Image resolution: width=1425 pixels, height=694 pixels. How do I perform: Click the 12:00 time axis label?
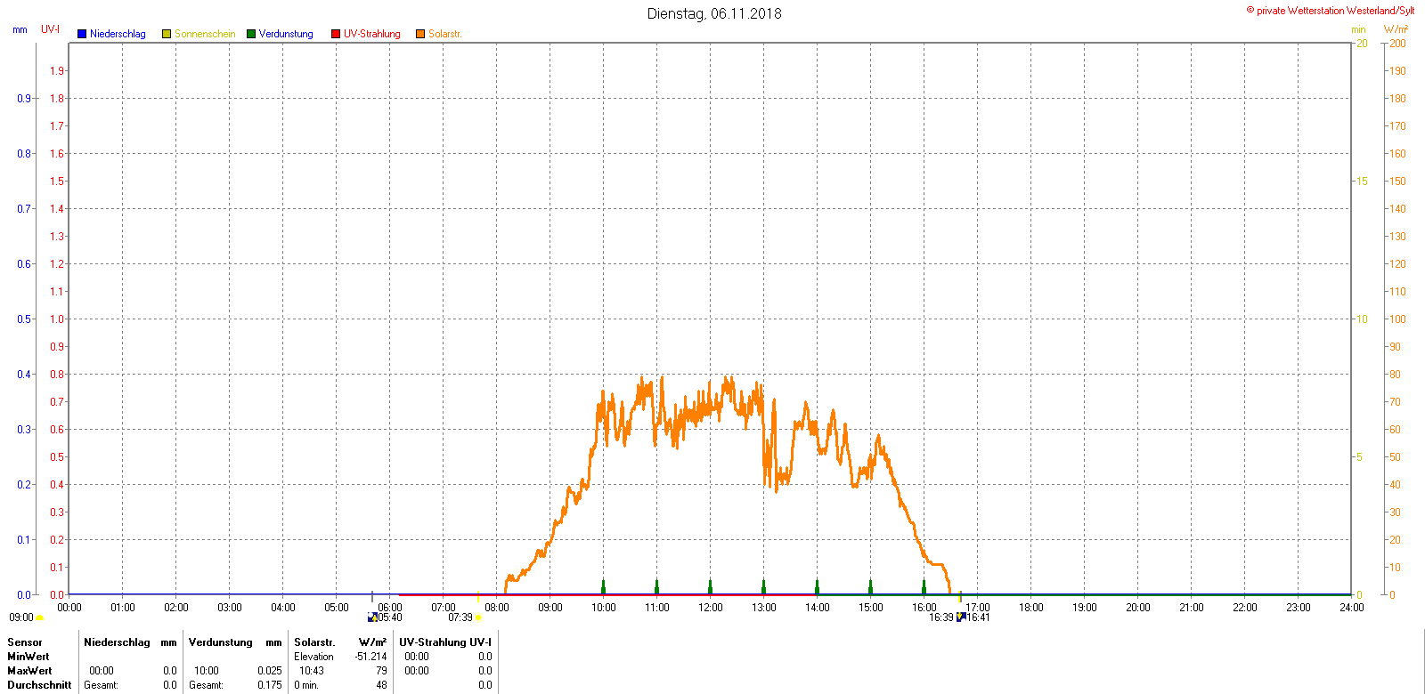711,608
